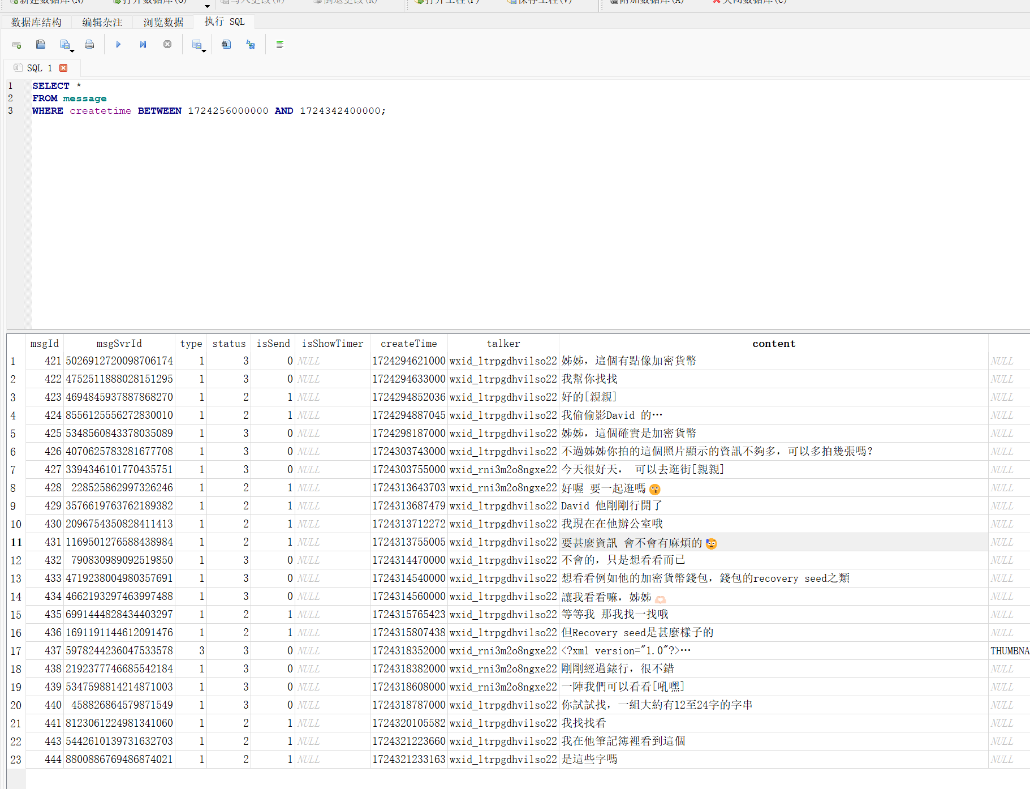Place cursor on the FROM message line

pos(70,98)
